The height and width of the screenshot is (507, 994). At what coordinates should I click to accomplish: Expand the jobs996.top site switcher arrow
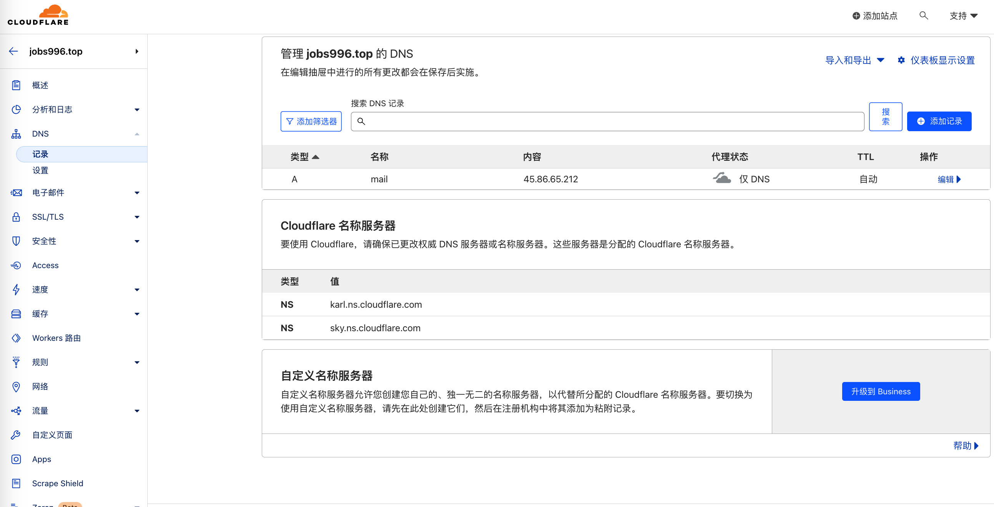pos(137,52)
